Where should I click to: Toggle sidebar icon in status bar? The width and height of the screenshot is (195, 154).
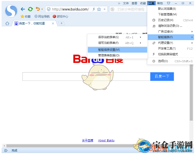(x=6, y=150)
